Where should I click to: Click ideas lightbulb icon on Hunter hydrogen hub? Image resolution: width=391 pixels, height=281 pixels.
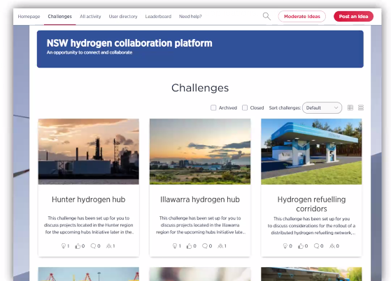pyautogui.click(x=64, y=246)
